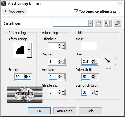This screenshot has width=125, height=117.
Task: Open the Afschuining bevel shape dropdown
Action: pos(29,50)
